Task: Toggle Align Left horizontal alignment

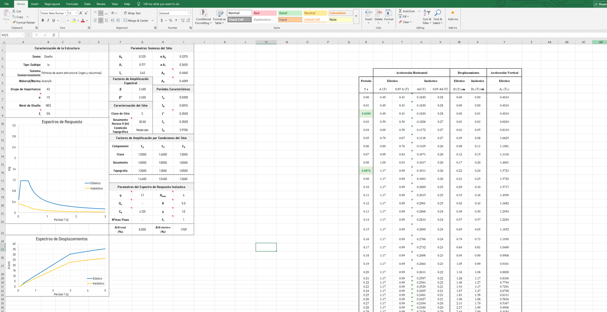Action: pos(95,20)
